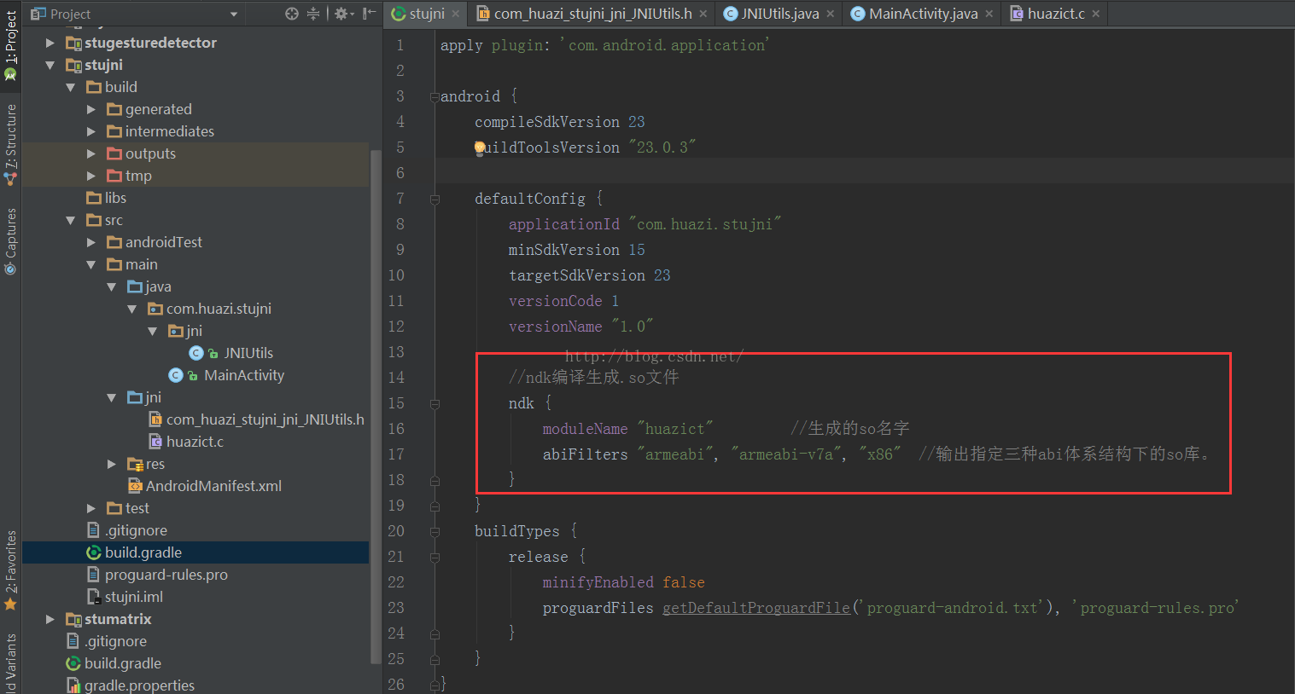1295x694 pixels.
Task: Open the Project view dropdown
Action: (234, 14)
